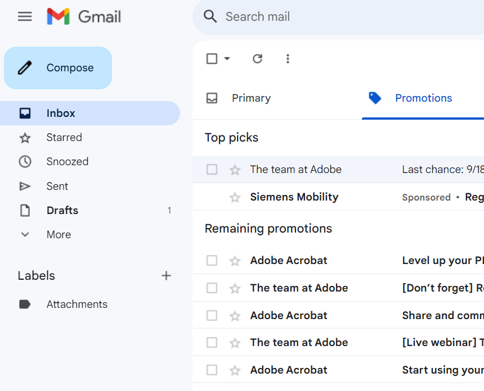Click the Gmail logo

click(x=84, y=16)
